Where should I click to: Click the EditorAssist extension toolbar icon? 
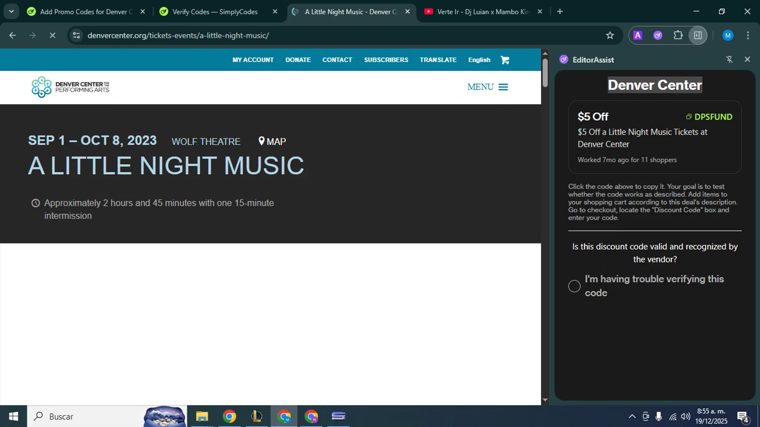tap(658, 35)
